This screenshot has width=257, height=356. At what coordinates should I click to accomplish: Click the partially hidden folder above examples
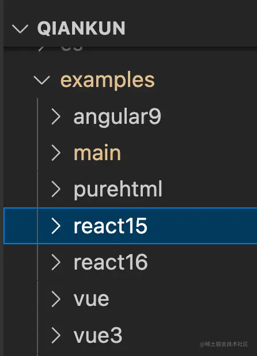[x=71, y=48]
